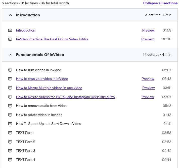The width and height of the screenshot is (180, 168).
Task: Click video icon beside Introduction lecture
Action: point(10,31)
